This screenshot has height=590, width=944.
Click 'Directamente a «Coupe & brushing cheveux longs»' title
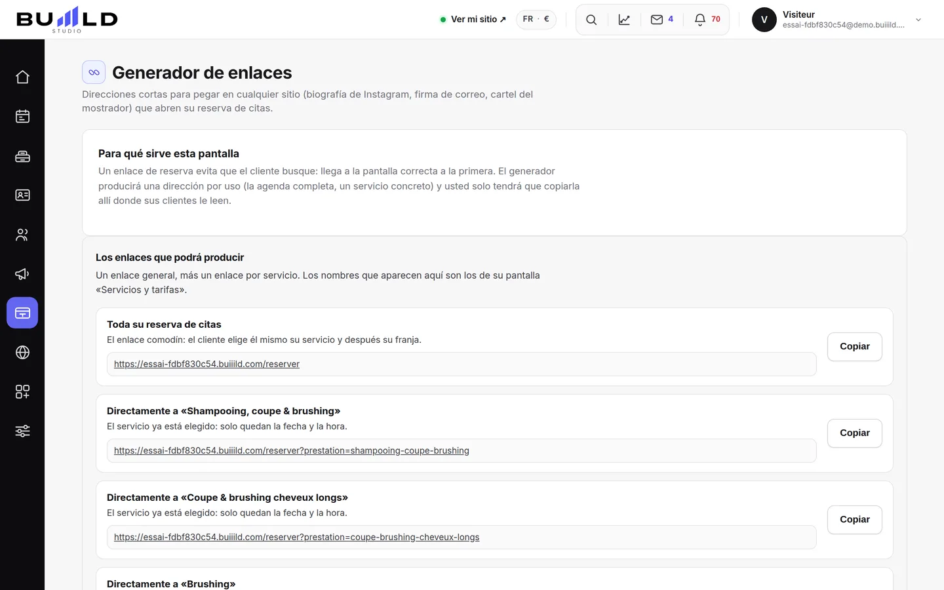[227, 498]
